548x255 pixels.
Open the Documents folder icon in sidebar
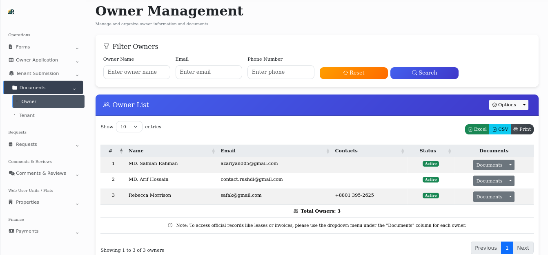[15, 87]
